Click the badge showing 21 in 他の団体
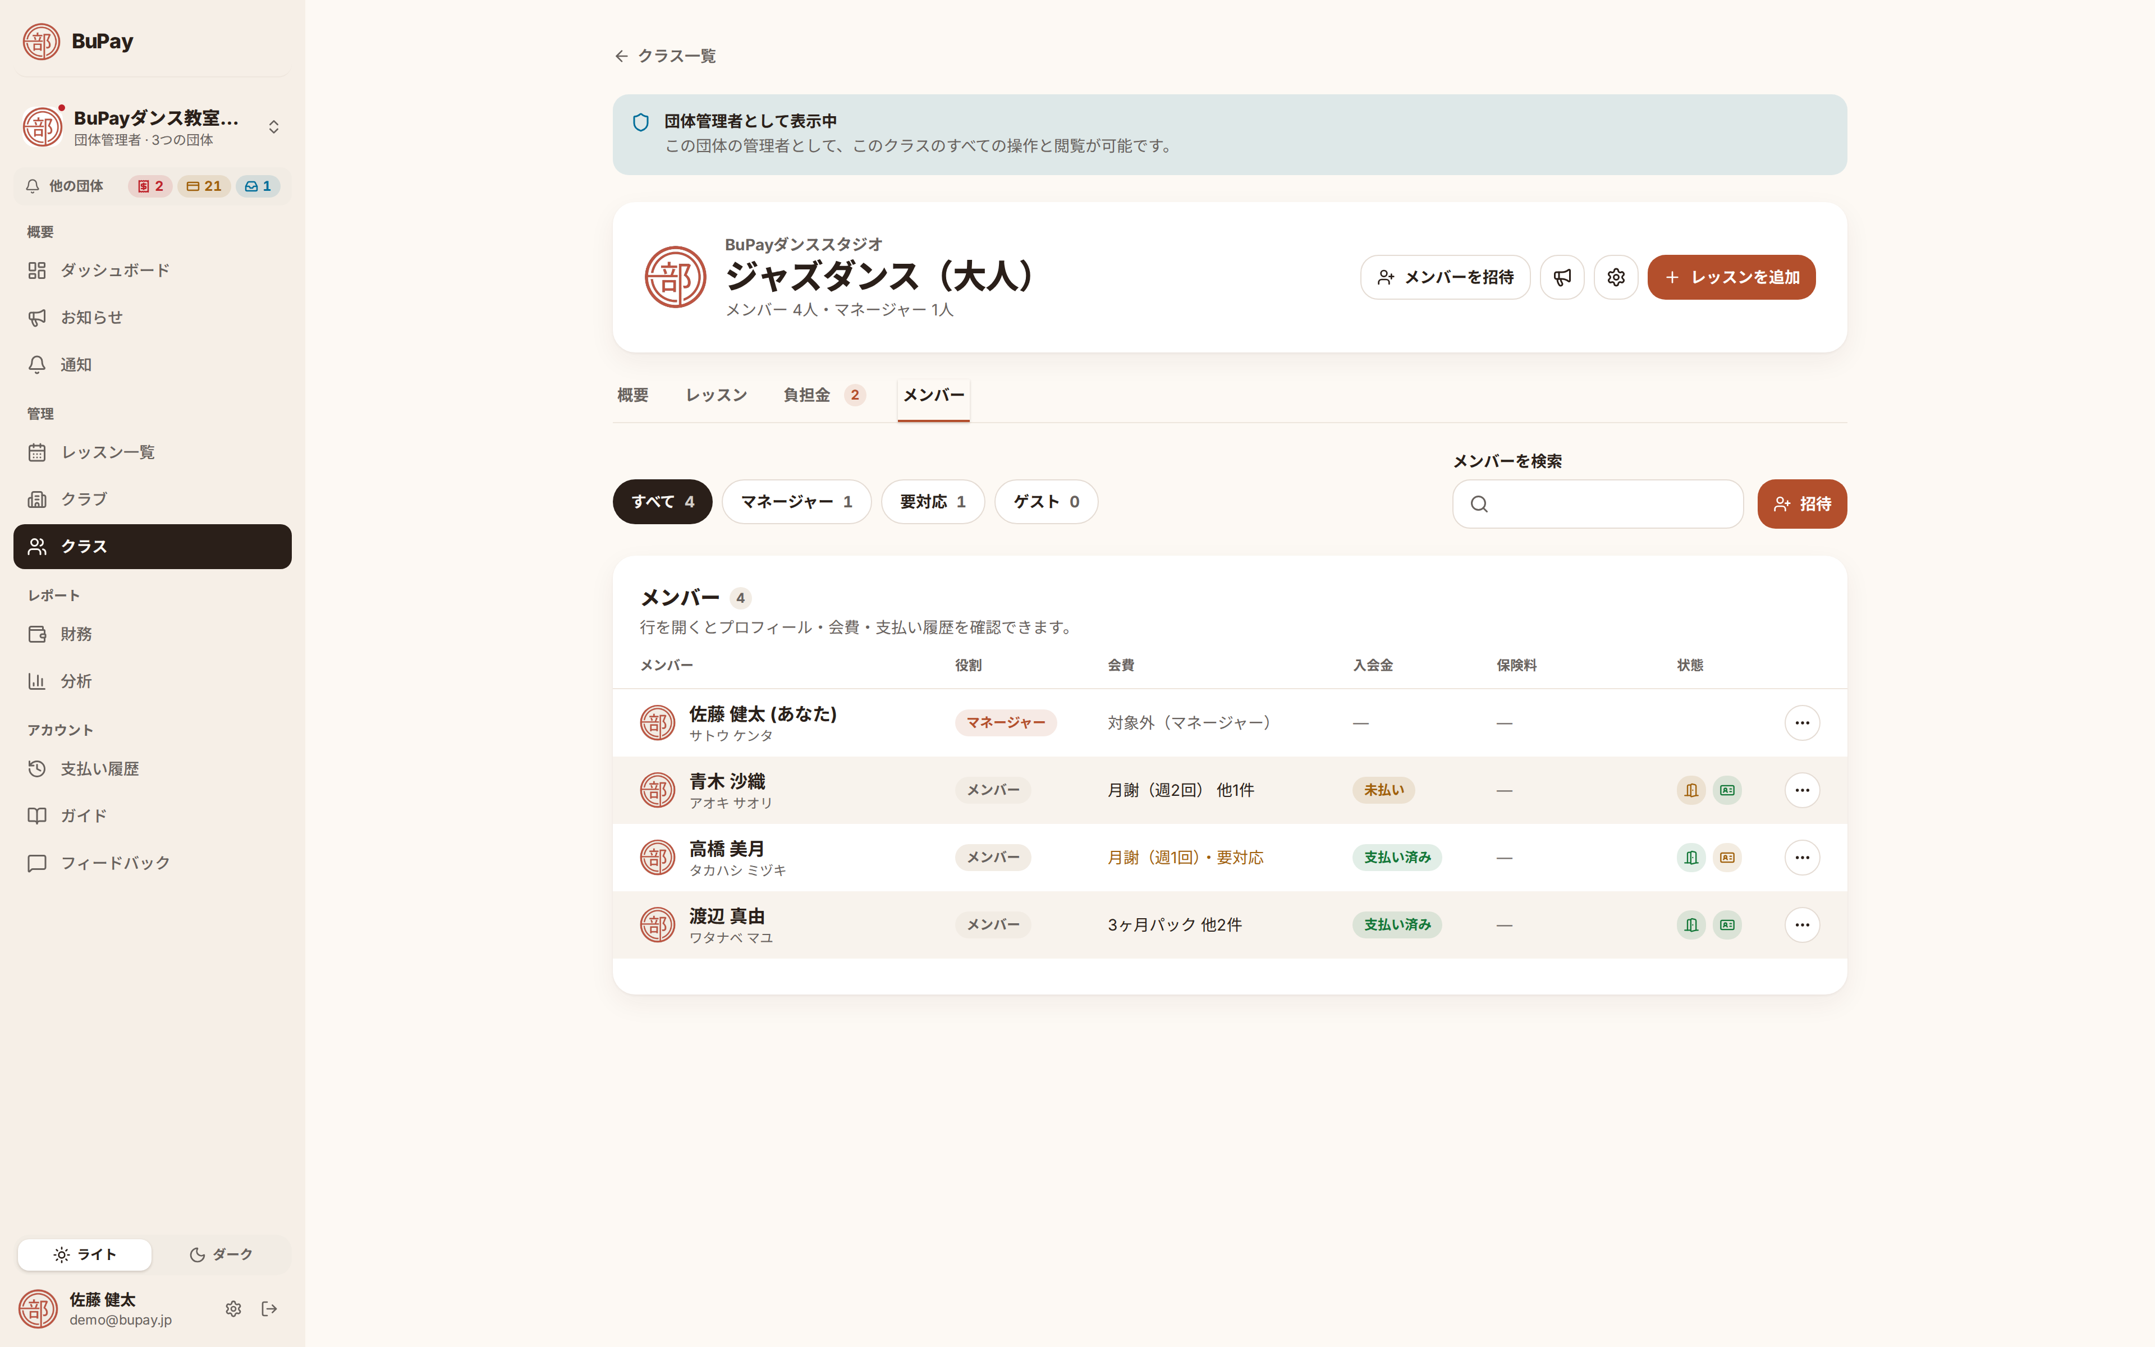Image resolution: width=2155 pixels, height=1347 pixels. click(x=204, y=186)
